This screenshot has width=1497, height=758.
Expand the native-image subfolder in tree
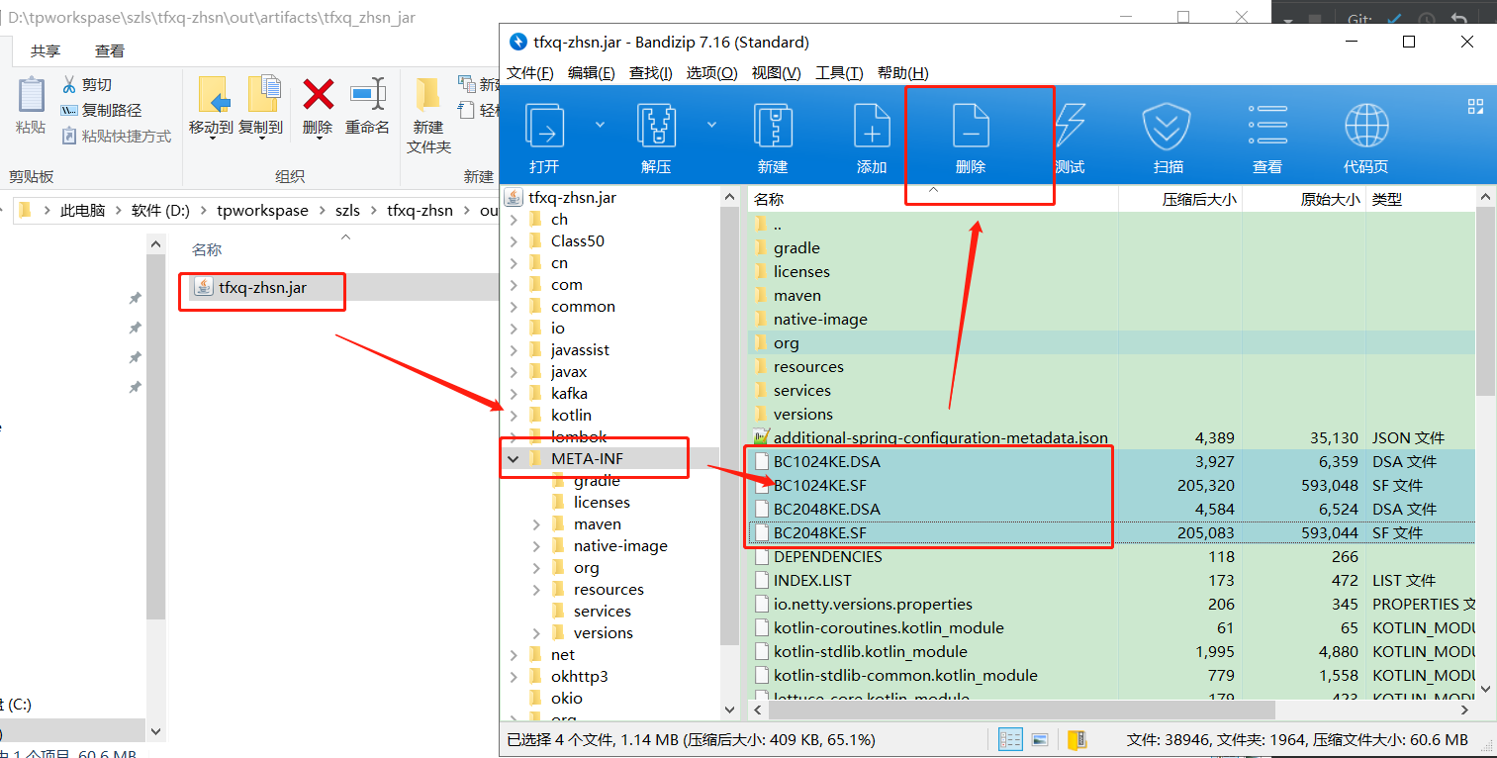pyautogui.click(x=536, y=545)
